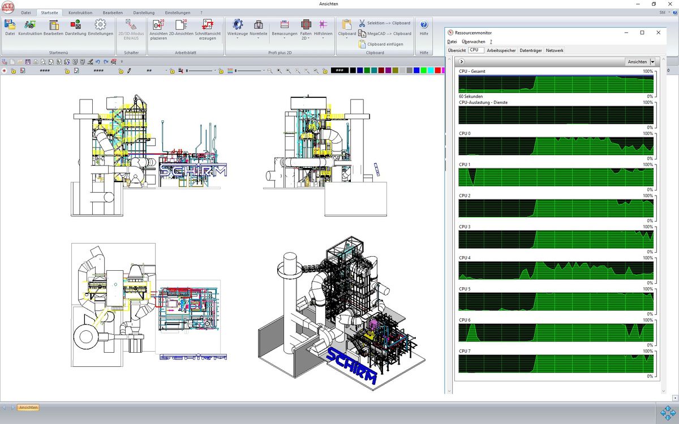The width and height of the screenshot is (679, 424).
Task: Switch to the Datei ribbon tab
Action: 26,12
